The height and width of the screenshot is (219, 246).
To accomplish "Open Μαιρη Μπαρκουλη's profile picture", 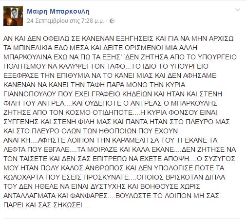I will 13,16.
